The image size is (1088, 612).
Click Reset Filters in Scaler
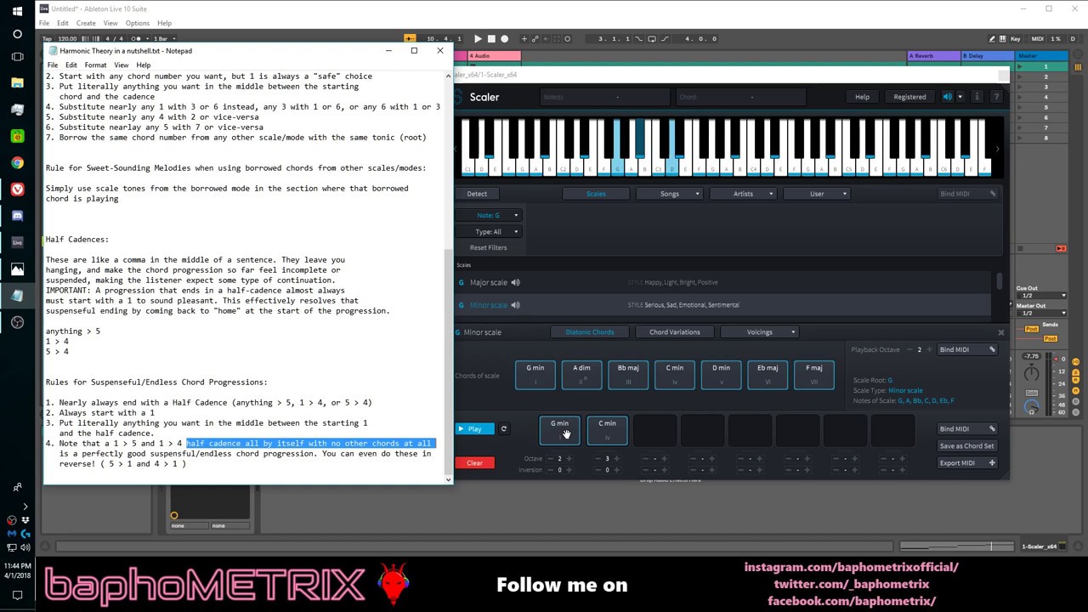[x=489, y=247]
